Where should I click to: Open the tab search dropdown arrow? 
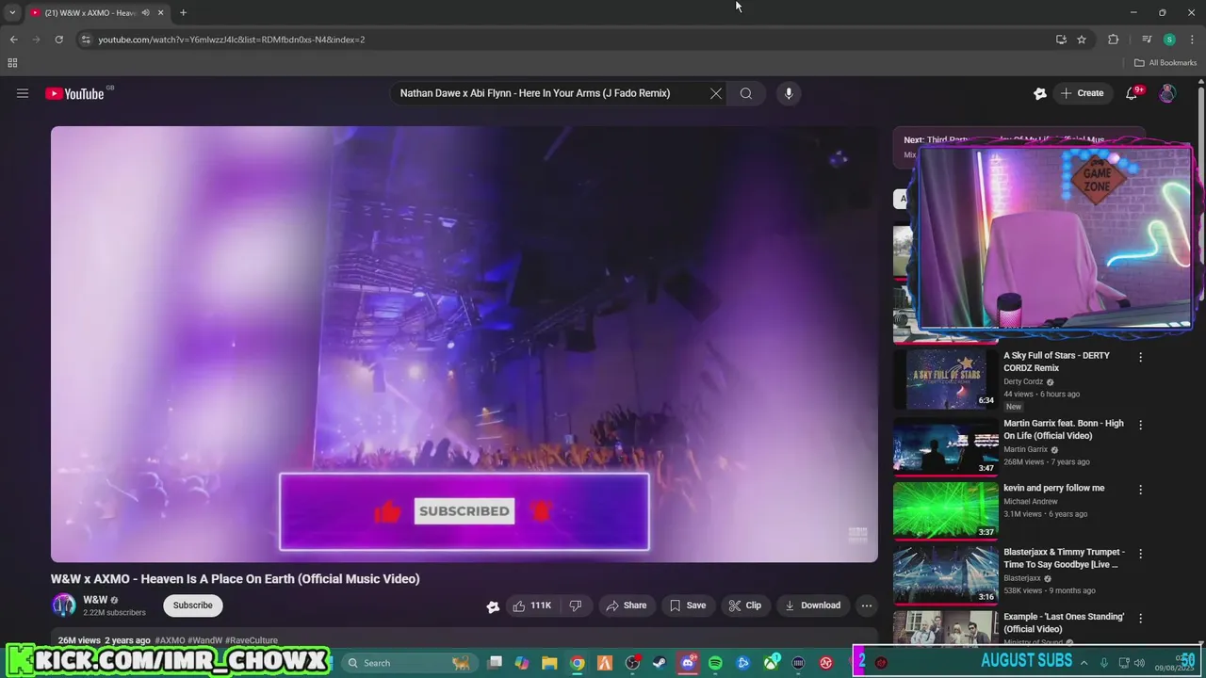click(x=11, y=12)
